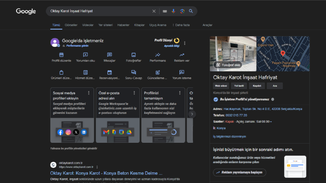
Task: Click inside the search input field
Action: pyautogui.click(x=100, y=11)
